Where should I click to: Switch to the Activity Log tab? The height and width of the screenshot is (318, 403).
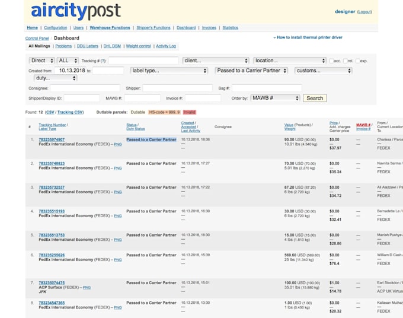pyautogui.click(x=166, y=46)
